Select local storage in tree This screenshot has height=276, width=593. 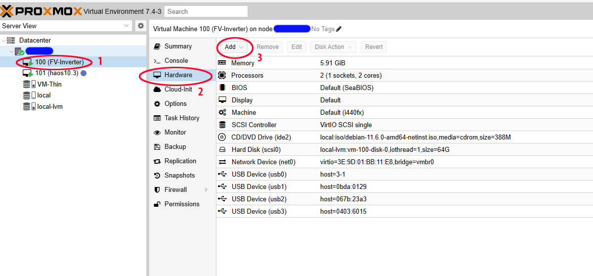click(44, 95)
